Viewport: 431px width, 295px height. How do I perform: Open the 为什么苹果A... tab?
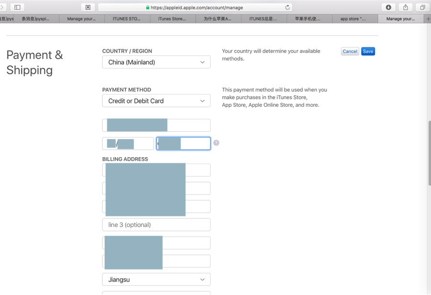[x=217, y=19]
